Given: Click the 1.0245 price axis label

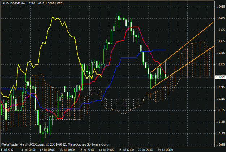Looking at the screenshot, I should pos(221,87).
